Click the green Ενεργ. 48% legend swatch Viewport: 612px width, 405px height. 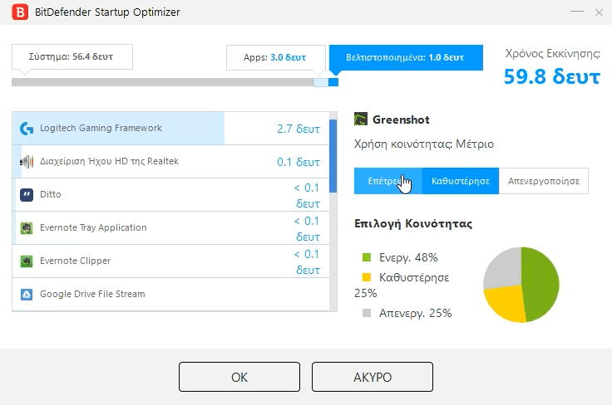(367, 257)
